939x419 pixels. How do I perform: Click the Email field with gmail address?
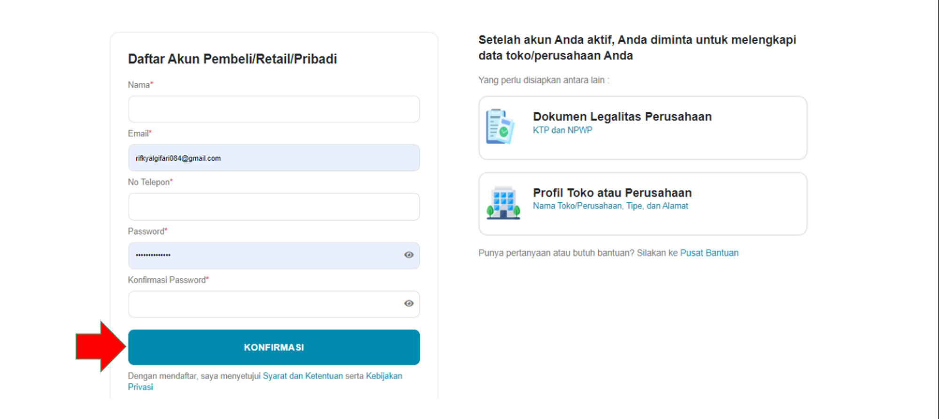274,158
